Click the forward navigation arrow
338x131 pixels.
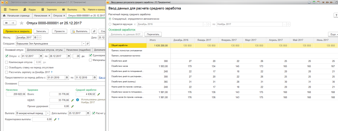click(13, 23)
